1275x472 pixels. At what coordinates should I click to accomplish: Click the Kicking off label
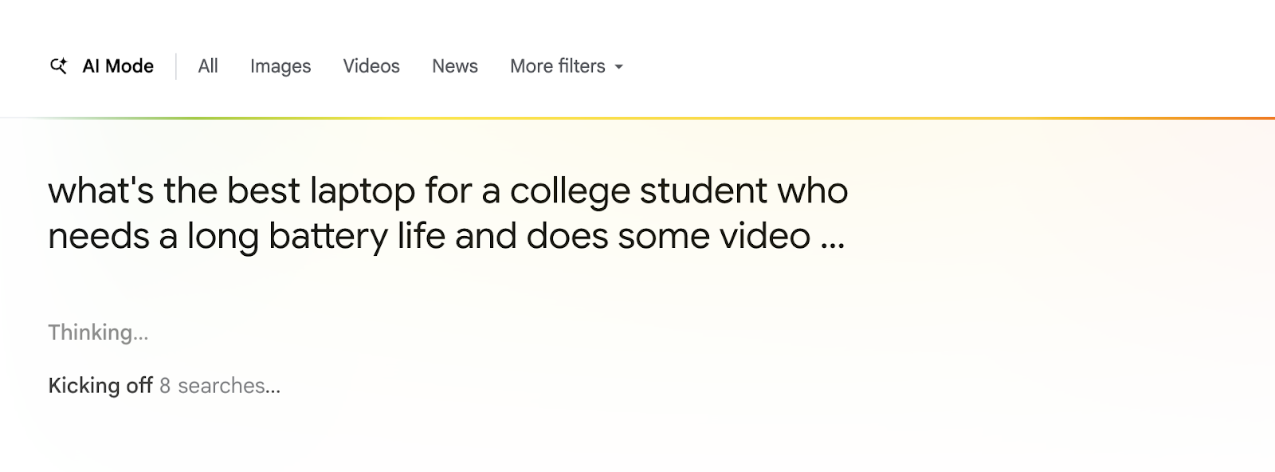tap(100, 386)
